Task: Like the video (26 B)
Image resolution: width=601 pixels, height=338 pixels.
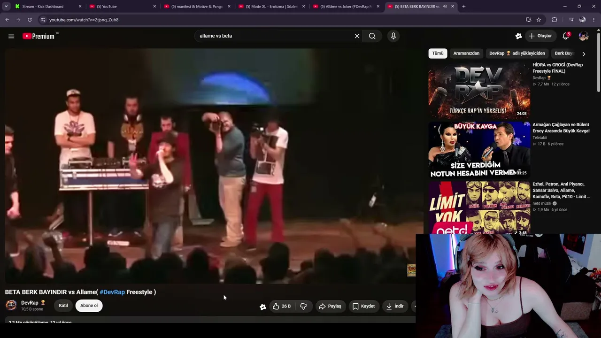Action: 282,306
